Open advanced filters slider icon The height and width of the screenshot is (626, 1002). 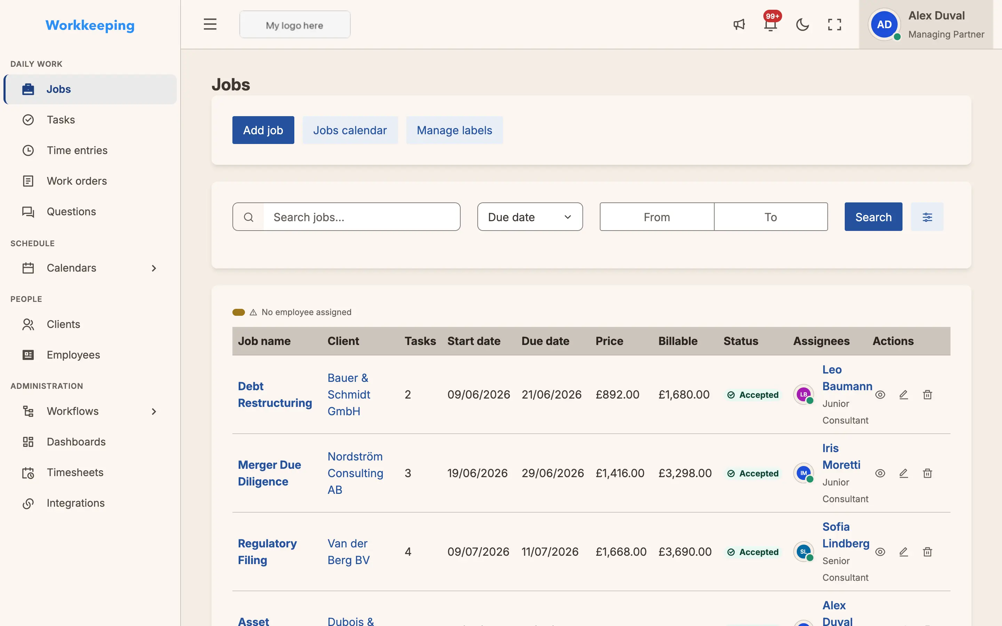(927, 217)
